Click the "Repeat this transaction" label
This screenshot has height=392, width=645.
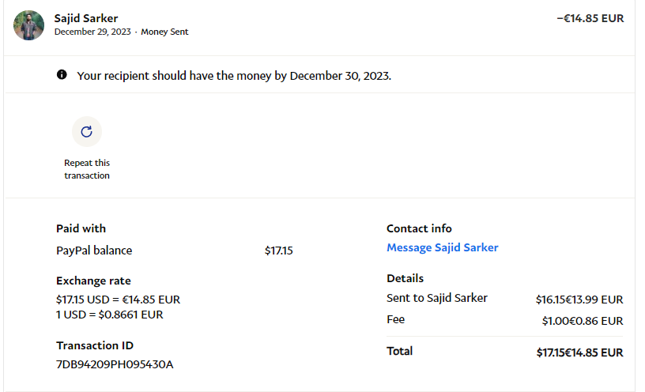click(87, 169)
